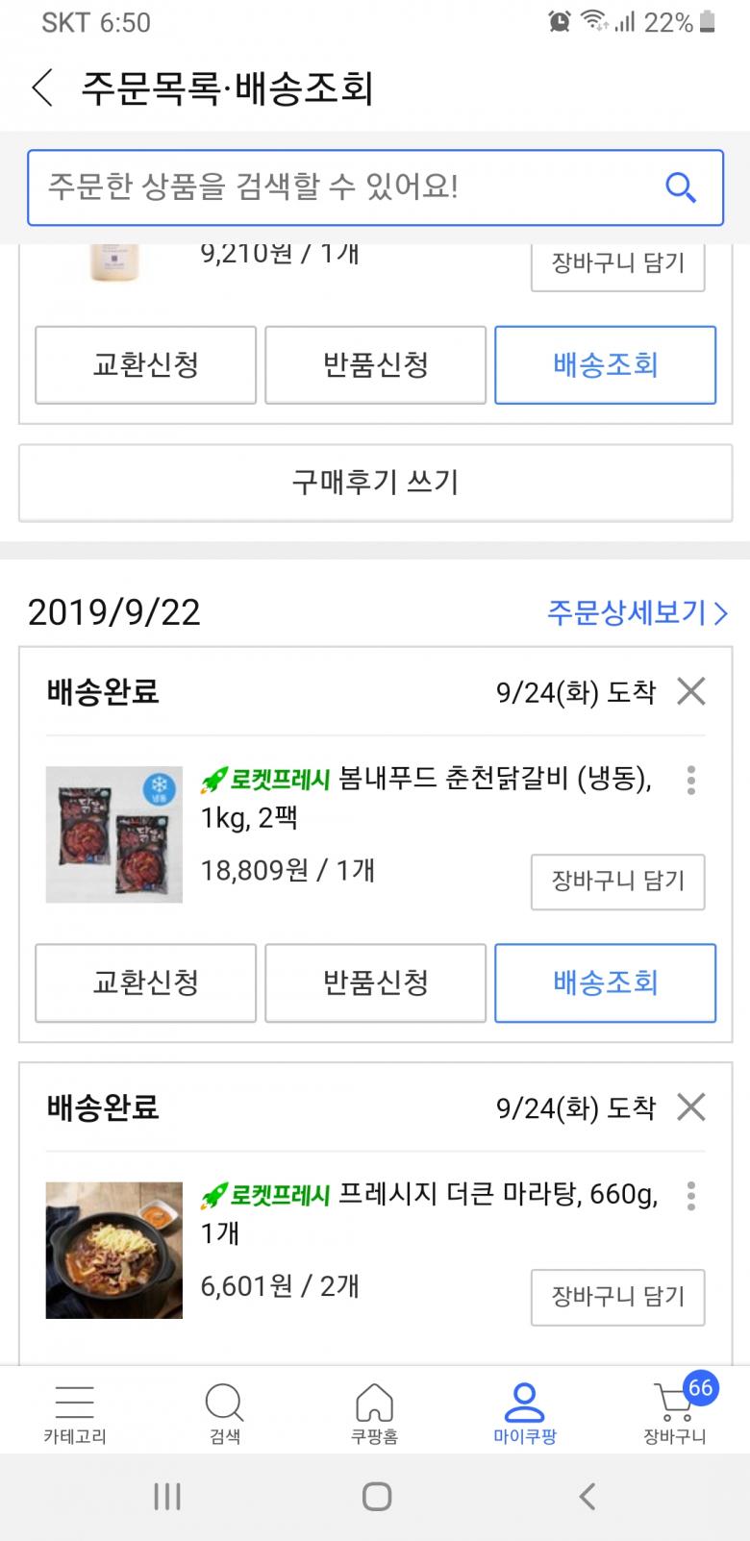Open the 마라탕 product thumbnail

pos(114,1250)
